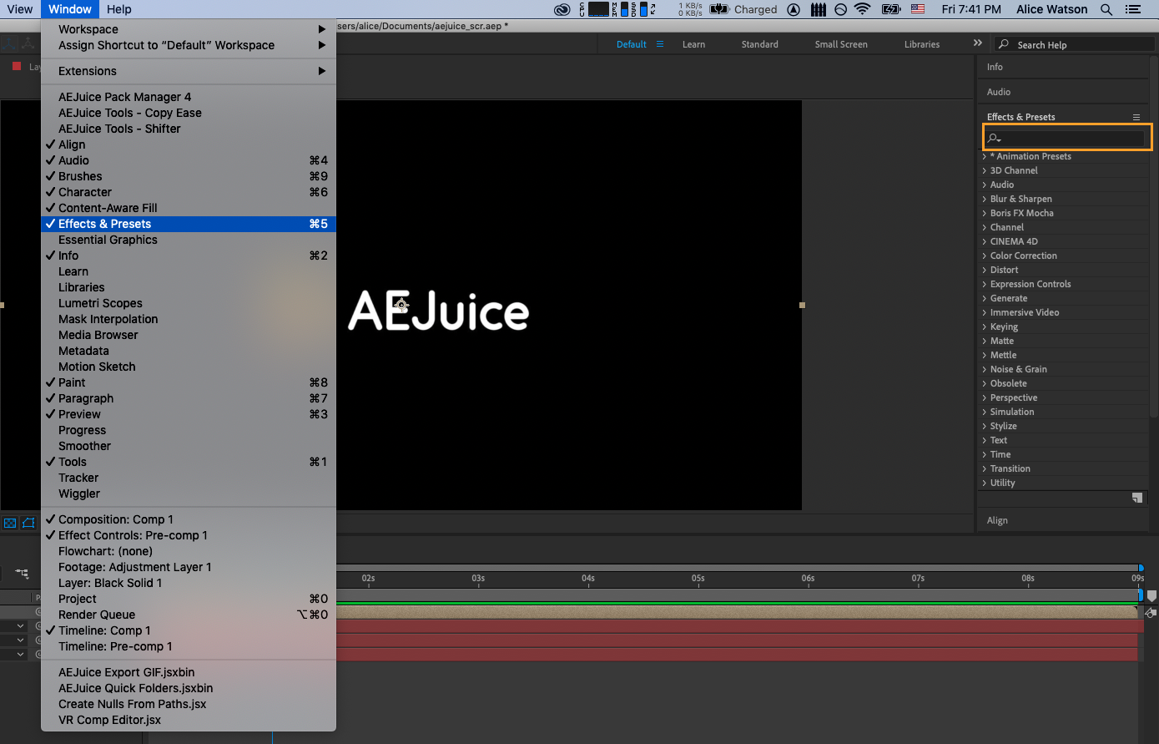Uncheck Character in the Window menu
Viewport: 1159px width, 744px height.
point(189,192)
